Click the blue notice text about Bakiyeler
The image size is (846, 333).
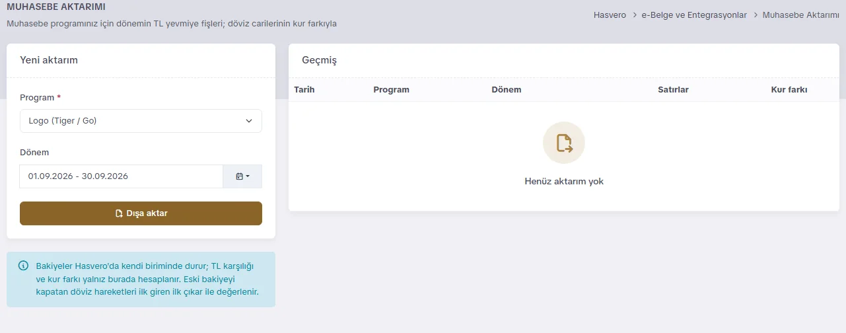[x=147, y=278]
